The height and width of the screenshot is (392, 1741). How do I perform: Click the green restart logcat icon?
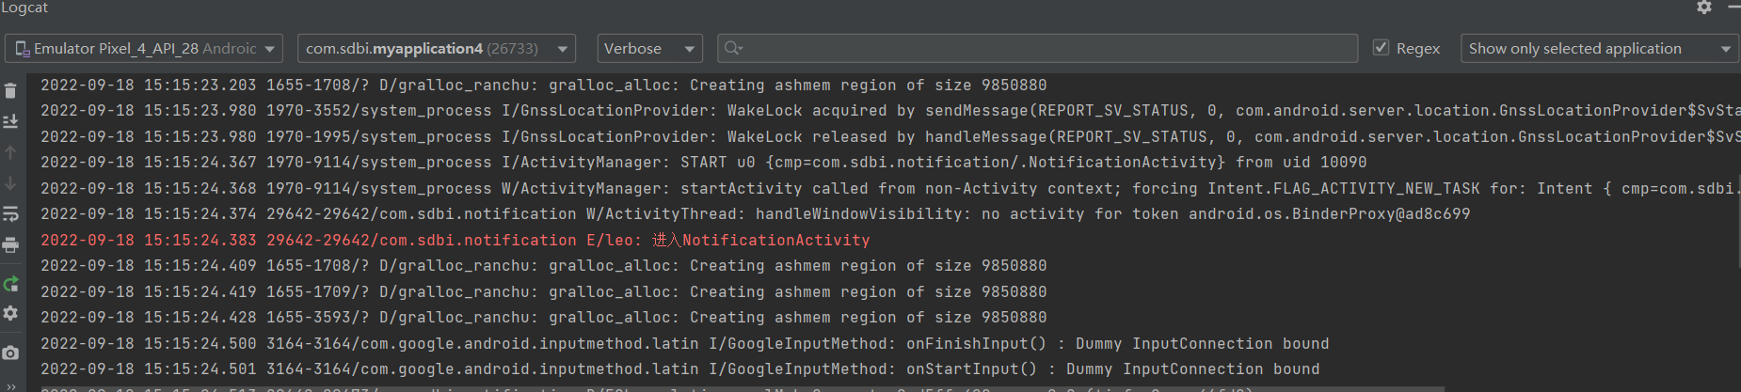(10, 284)
